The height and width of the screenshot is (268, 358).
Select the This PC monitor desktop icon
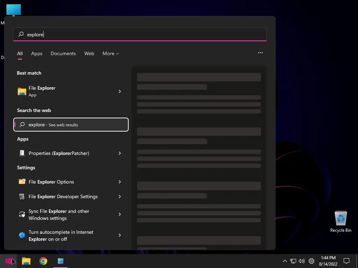[14, 10]
